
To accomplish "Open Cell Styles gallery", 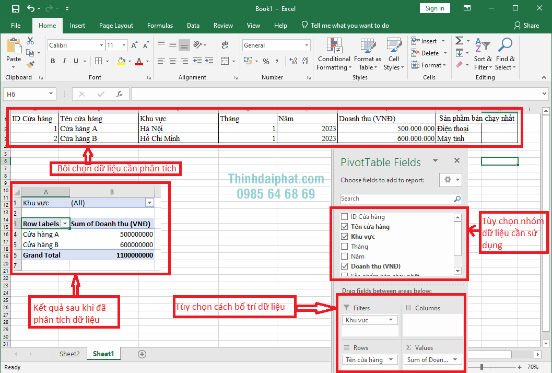I will pyautogui.click(x=394, y=54).
